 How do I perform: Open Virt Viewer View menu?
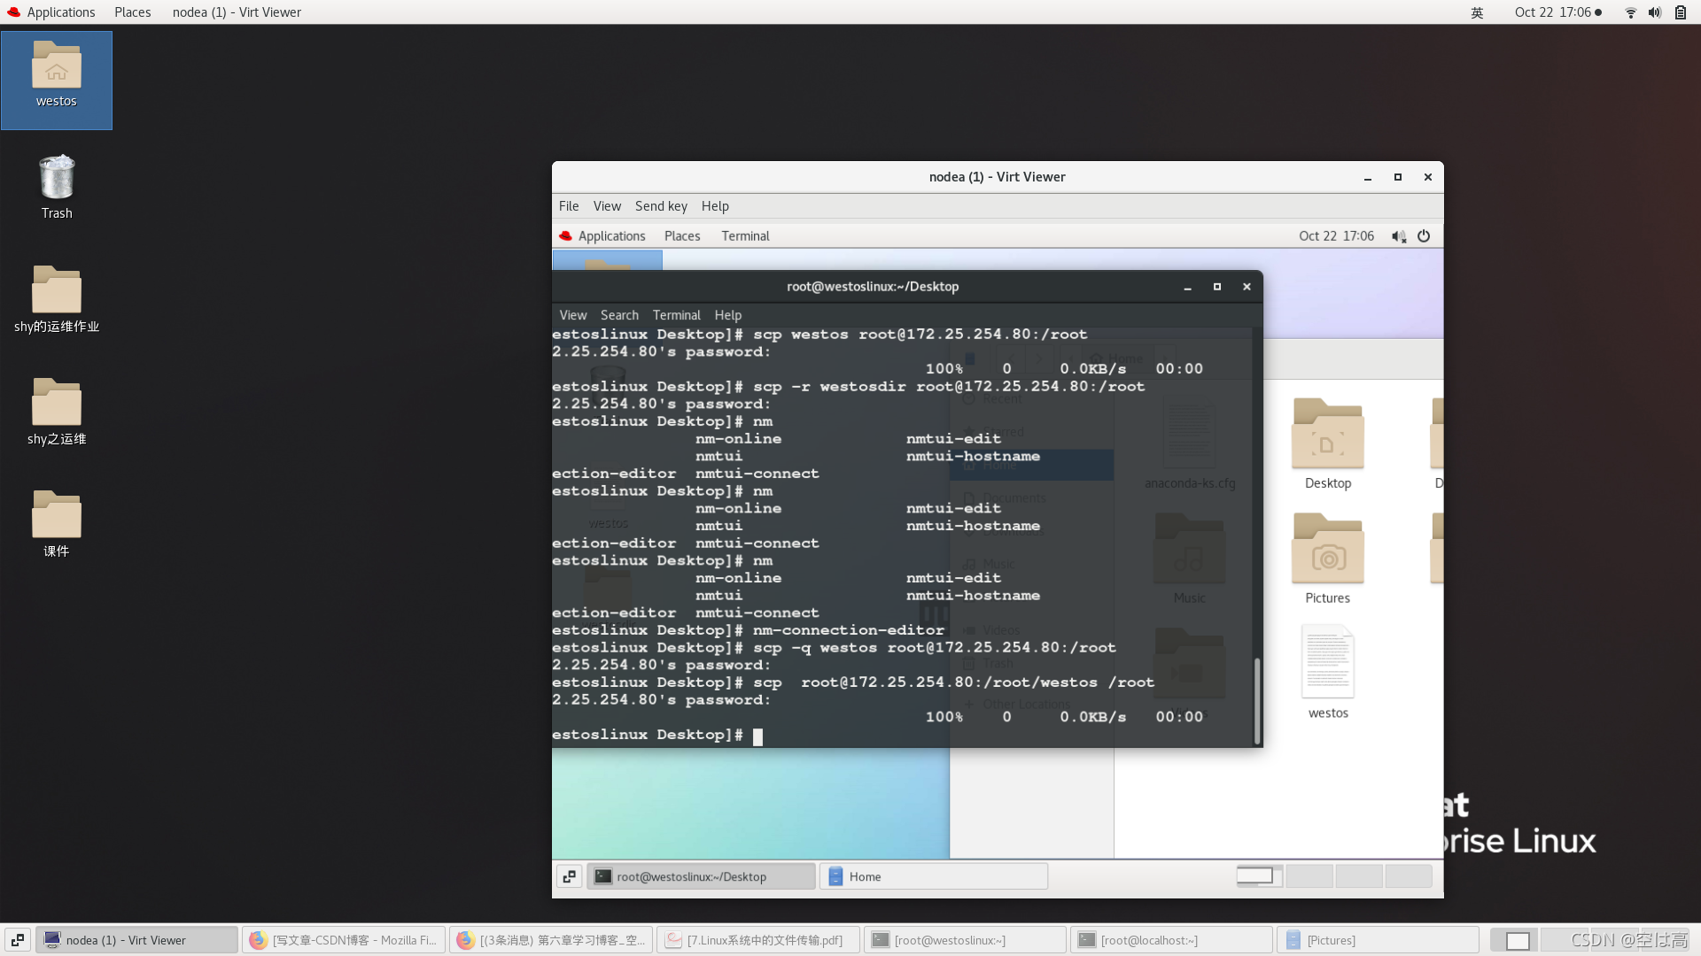tap(607, 206)
